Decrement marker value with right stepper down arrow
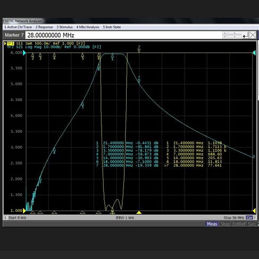Viewport: 259px width, 259px height. (235, 37)
